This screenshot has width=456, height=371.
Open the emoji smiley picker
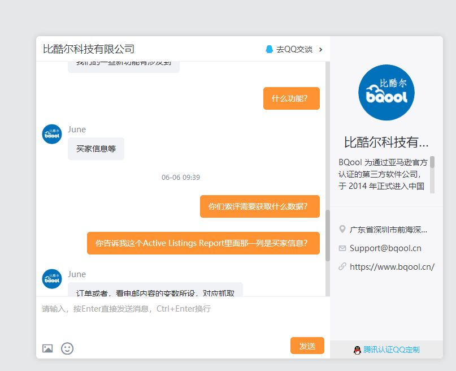[x=67, y=348]
